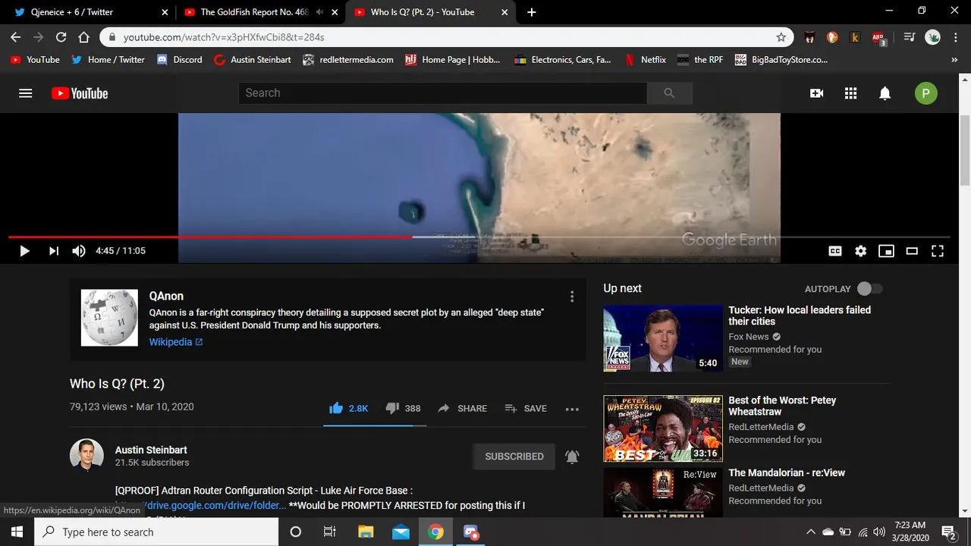Open the Wikipedia link in the info panel
Viewport: 971px width, 546px height.
176,342
